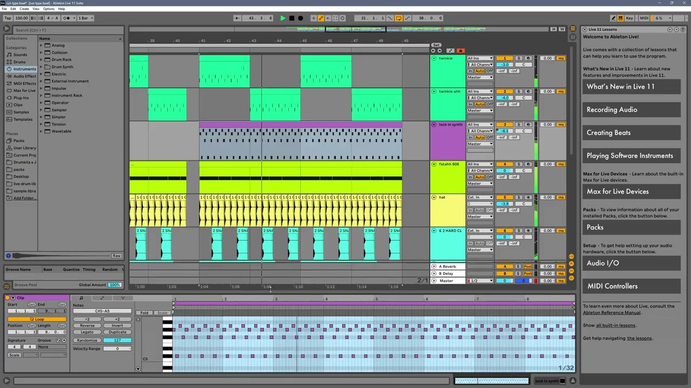Image resolution: width=691 pixels, height=388 pixels.
Task: Expand the Instrument Rack browser item
Action: 41,95
